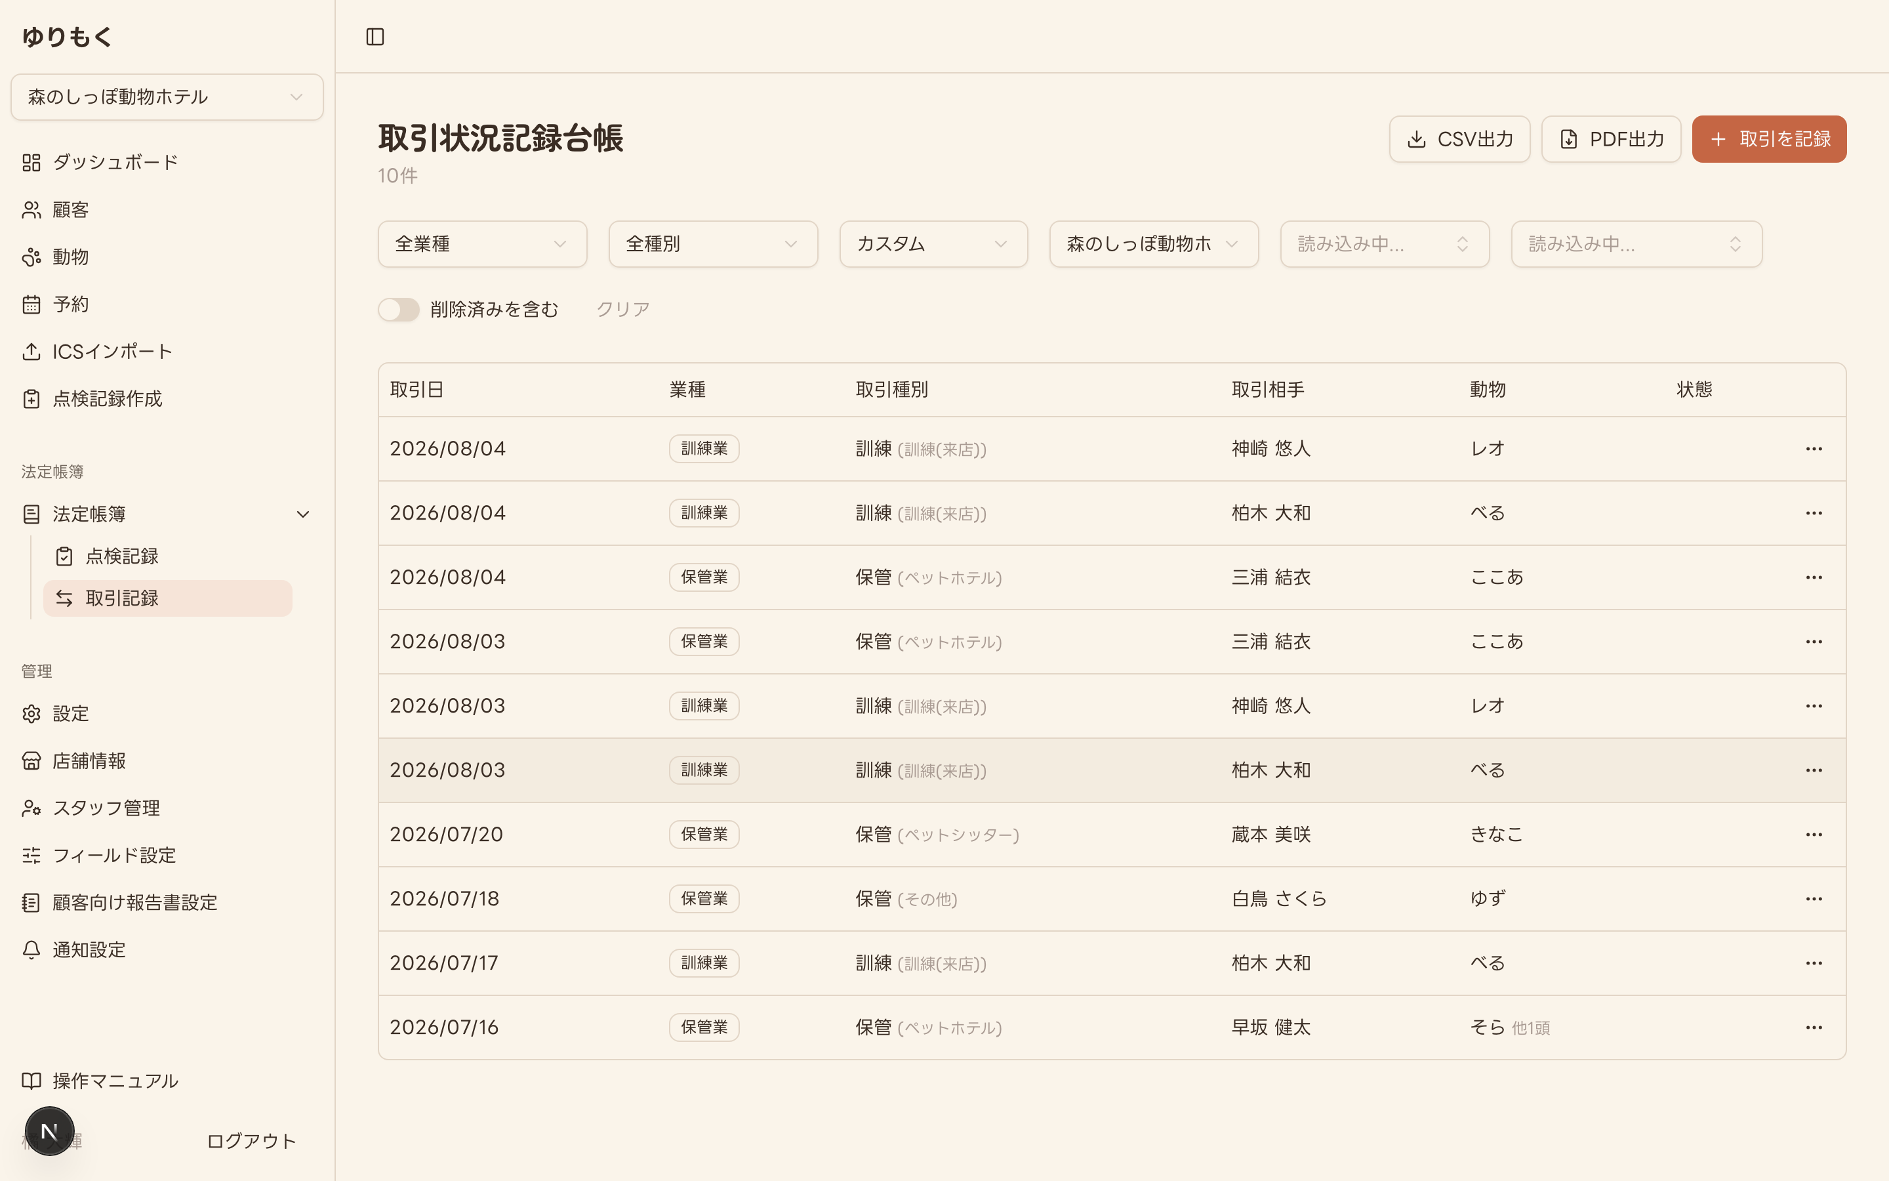
Task: Click the 動物 paw icon
Action: pyautogui.click(x=31, y=257)
